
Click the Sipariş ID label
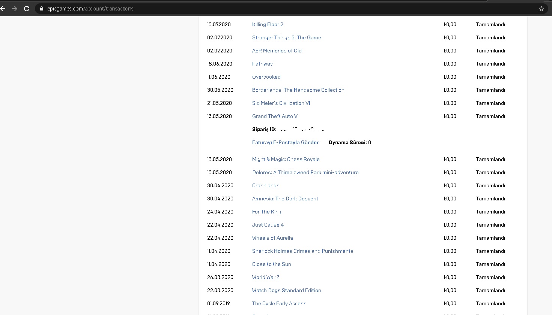click(264, 129)
